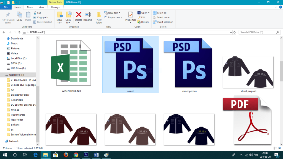Image resolution: width=283 pixels, height=159 pixels.
Task: Create a New folder from ribbon
Action: [99, 17]
